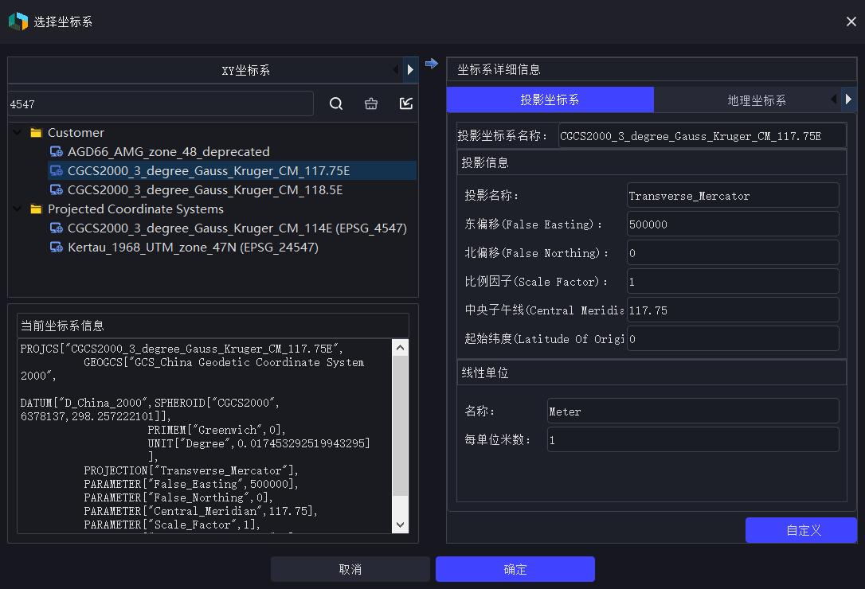This screenshot has width=865, height=589.
Task: Click scroll down arrow in 当前坐标系信息
Action: click(401, 525)
